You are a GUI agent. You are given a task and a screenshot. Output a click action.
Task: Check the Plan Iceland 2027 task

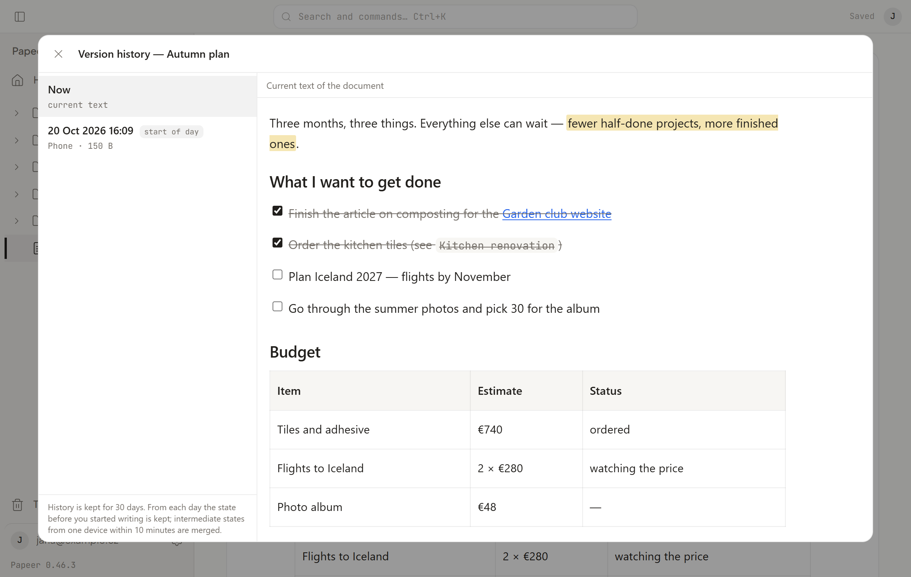tap(277, 274)
